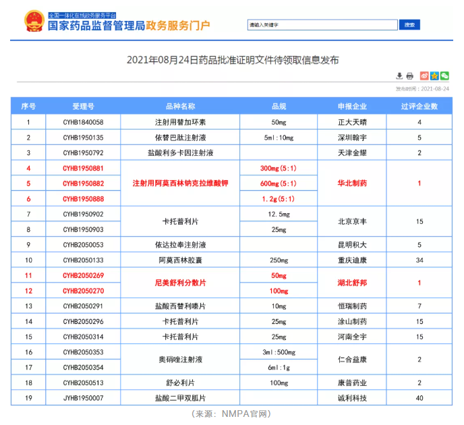Click the 过评企业数 column header
The height and width of the screenshot is (425, 464).
click(419, 107)
